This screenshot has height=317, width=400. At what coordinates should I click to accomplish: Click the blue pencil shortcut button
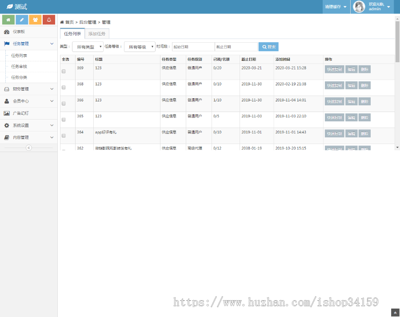tap(22, 20)
